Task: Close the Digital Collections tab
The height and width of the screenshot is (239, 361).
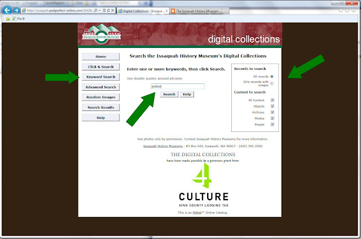Action: point(167,11)
